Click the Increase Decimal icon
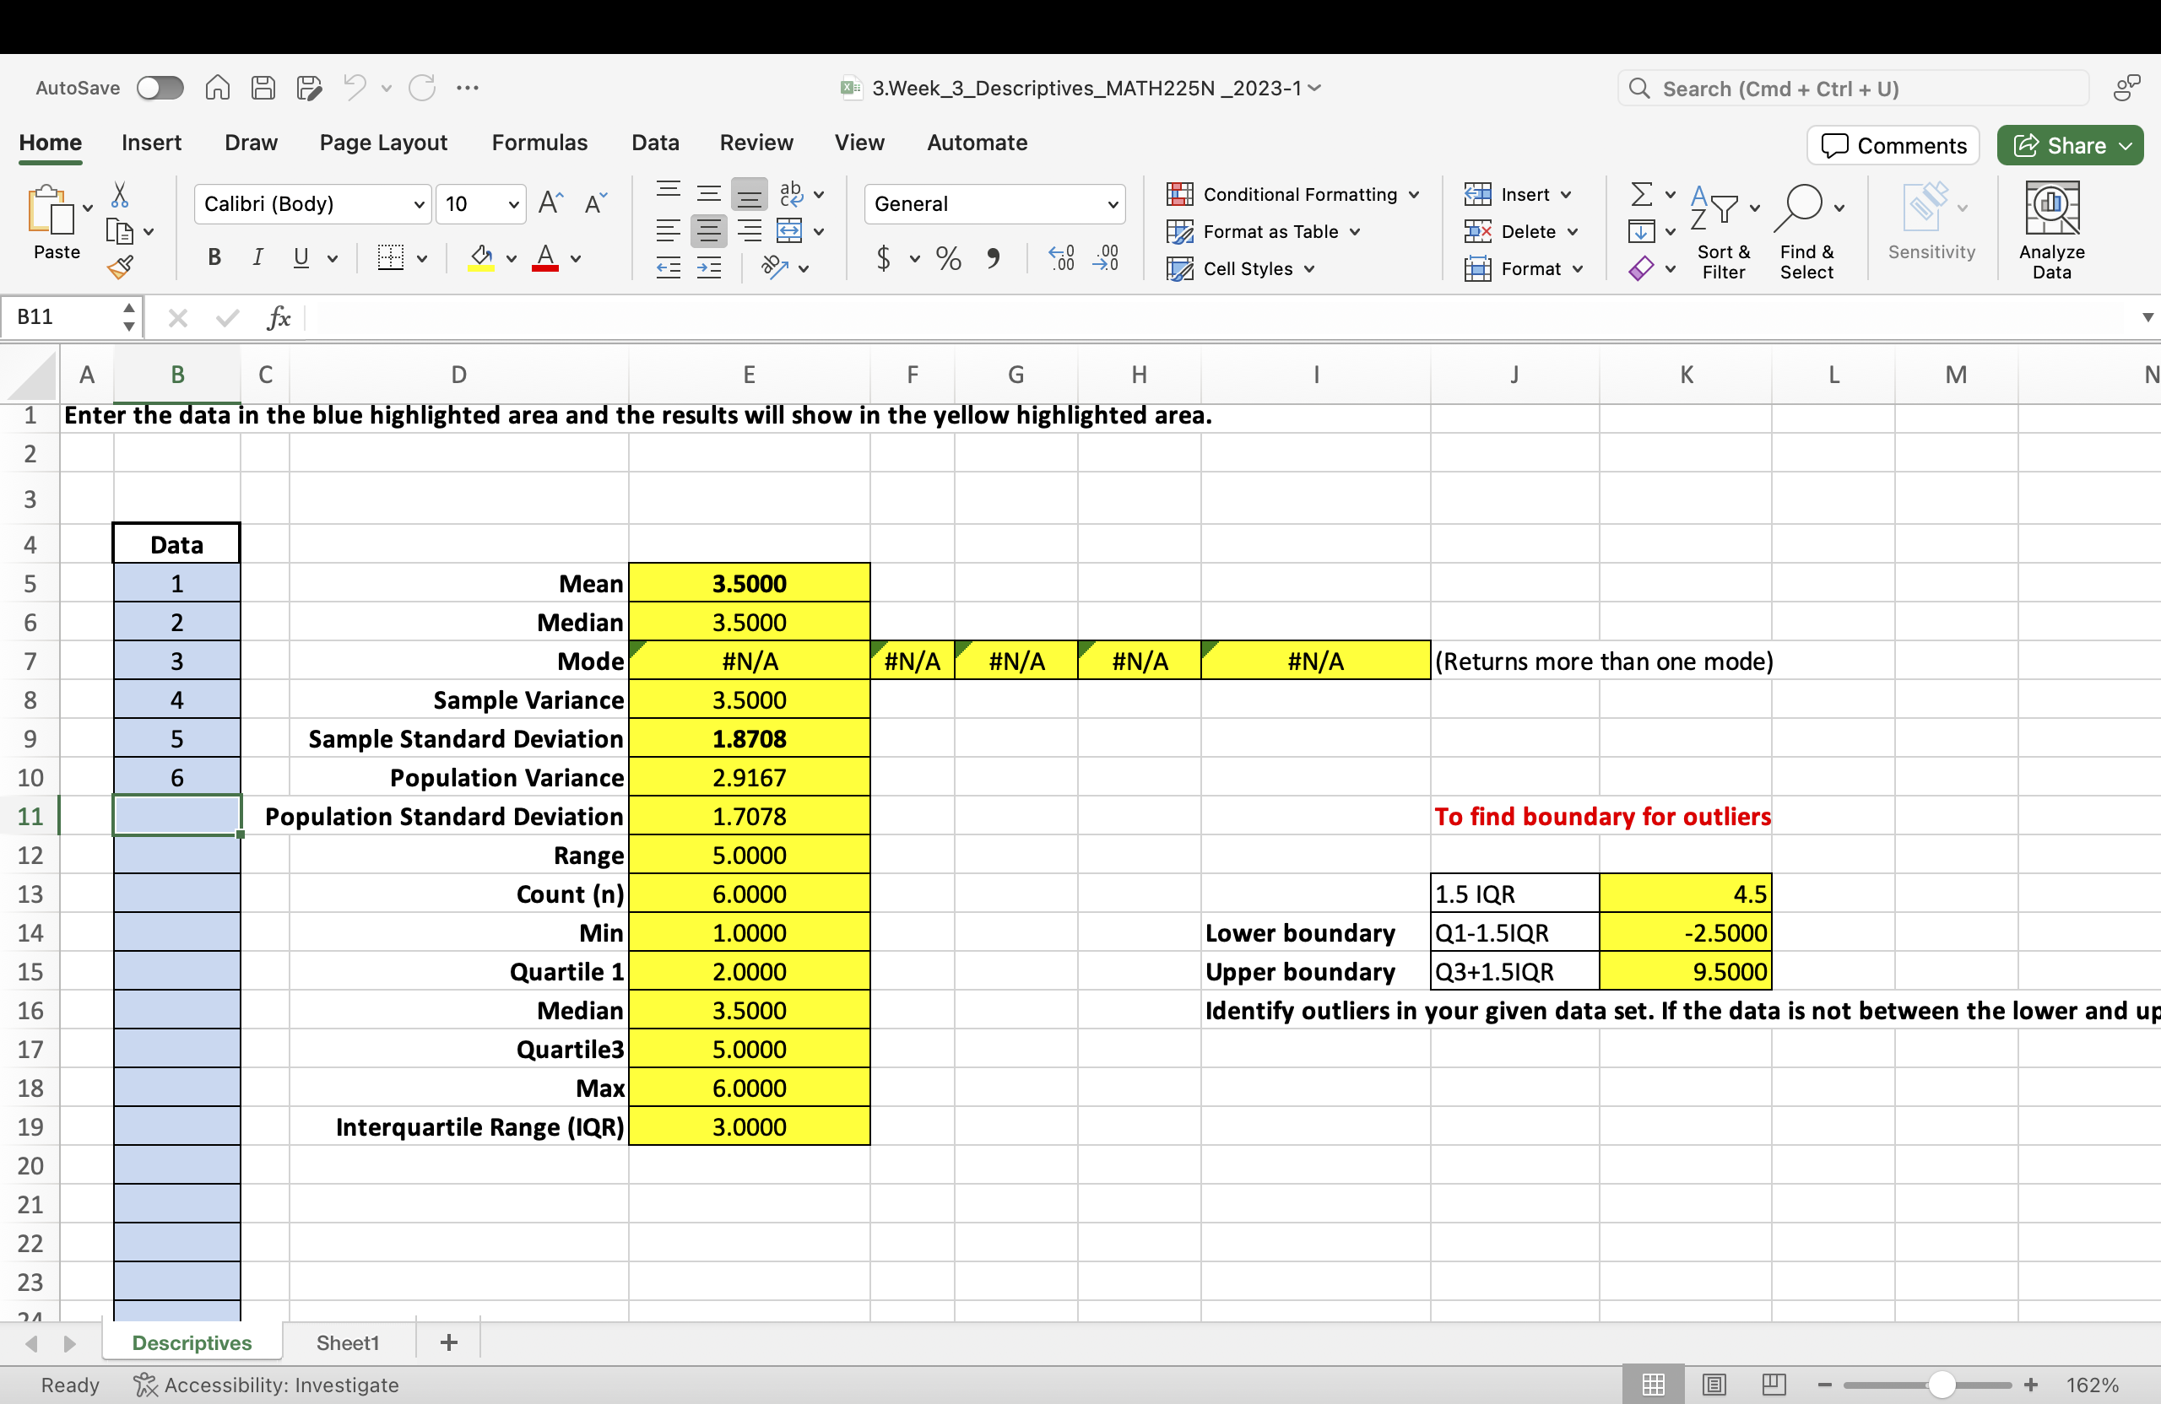 click(x=1061, y=259)
